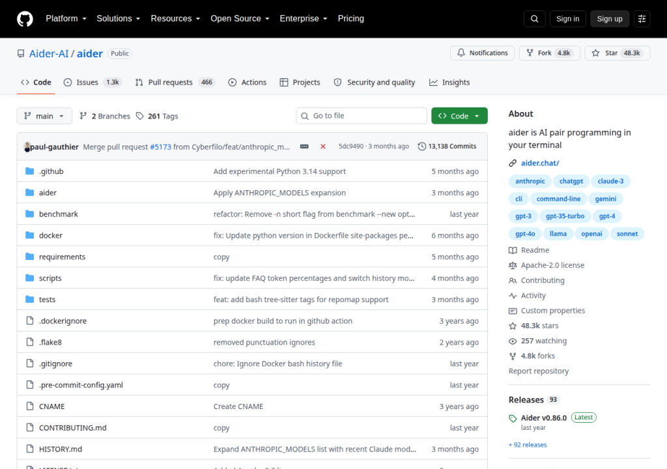Click the pulse icon beside Activity

click(513, 296)
